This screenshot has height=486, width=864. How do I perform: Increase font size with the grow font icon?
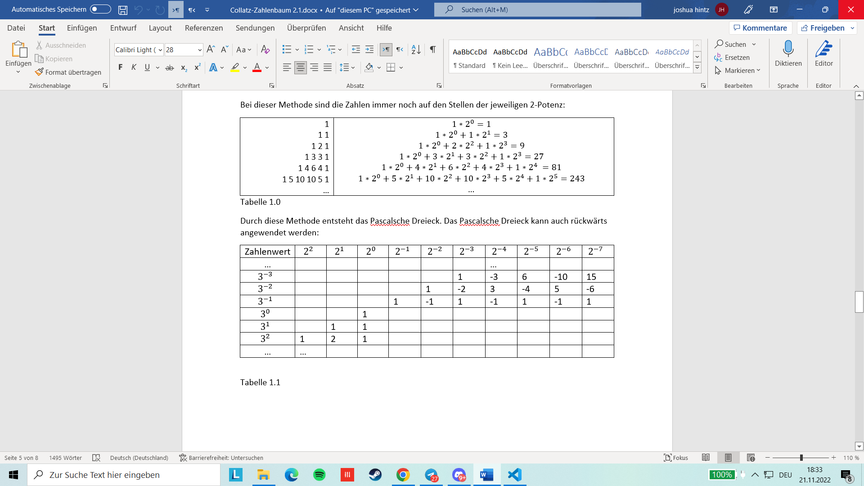(x=211, y=49)
